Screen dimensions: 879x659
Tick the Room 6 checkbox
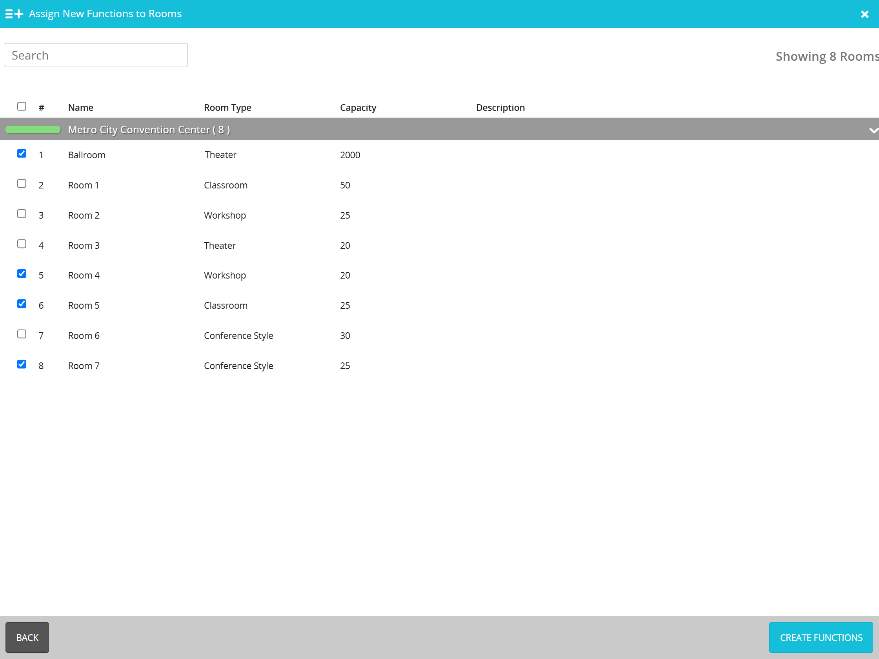(22, 334)
